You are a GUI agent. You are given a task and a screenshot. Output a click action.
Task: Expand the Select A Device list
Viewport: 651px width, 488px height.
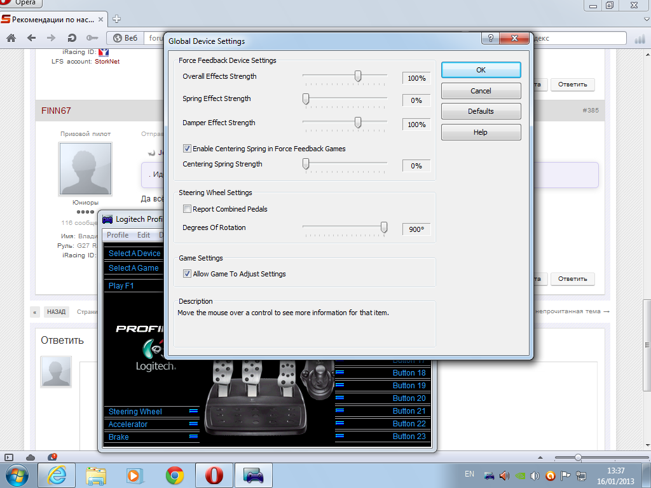coord(134,254)
